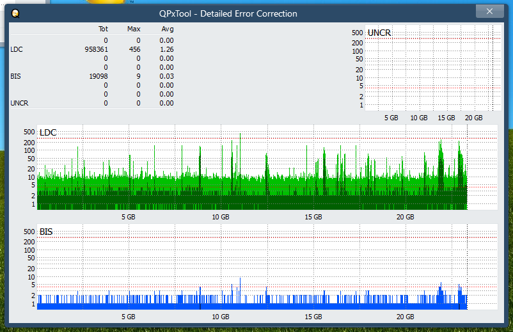Viewport: 513px width, 332px height.
Task: Click the LDC average value 1.26
Action: click(167, 49)
